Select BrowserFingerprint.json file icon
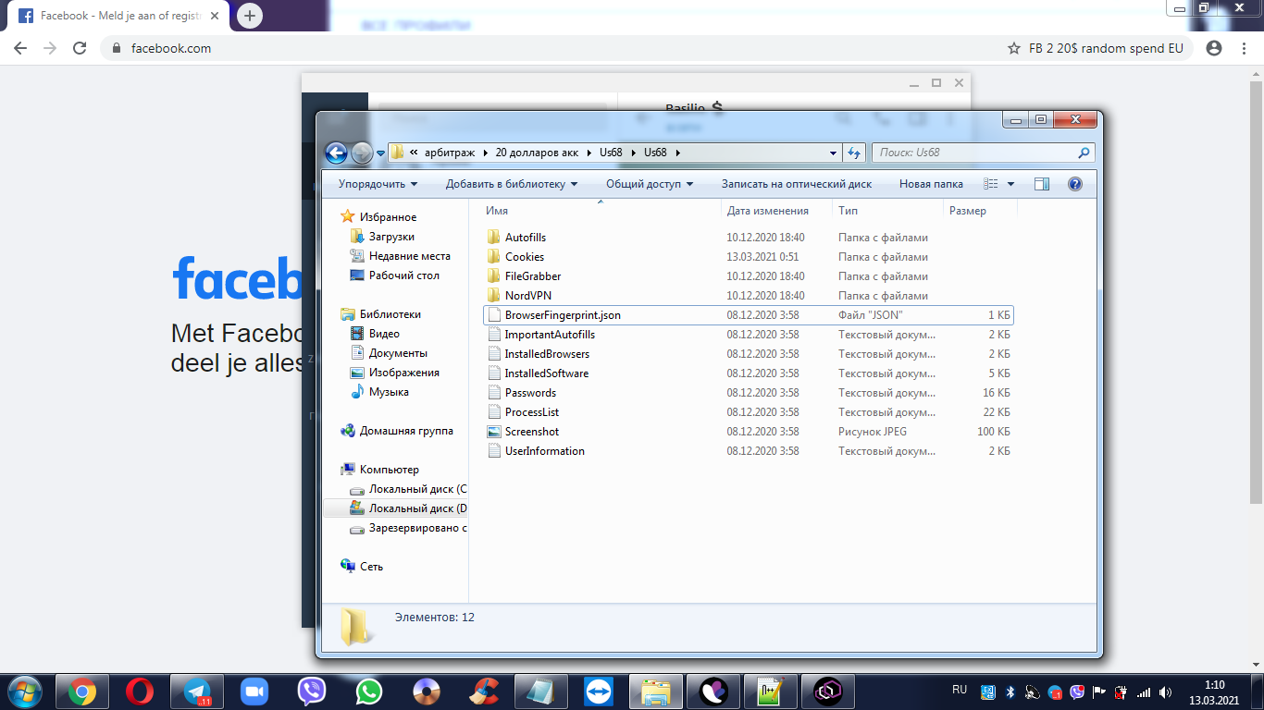This screenshot has height=710, width=1264. [494, 315]
